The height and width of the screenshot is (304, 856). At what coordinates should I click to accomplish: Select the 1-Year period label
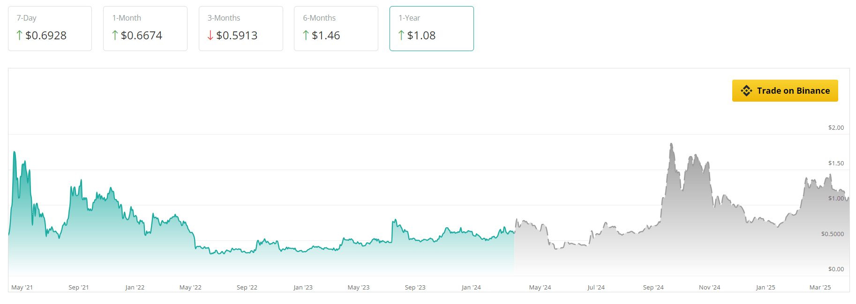[409, 18]
